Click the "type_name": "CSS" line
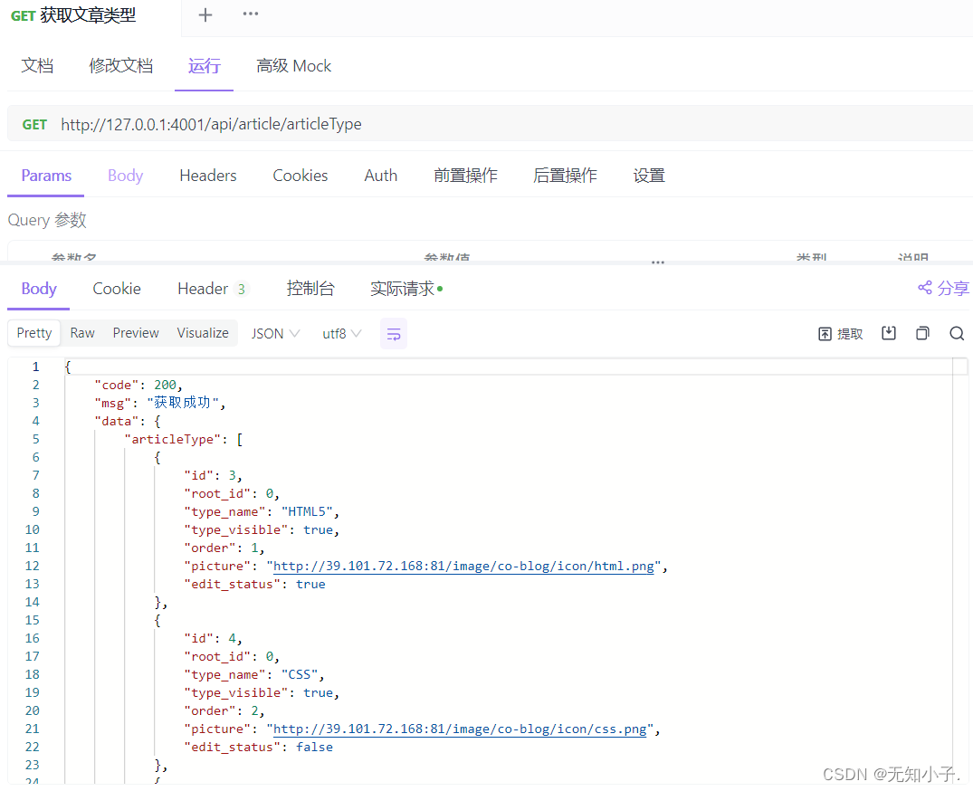This screenshot has height=791, width=973. pos(254,675)
